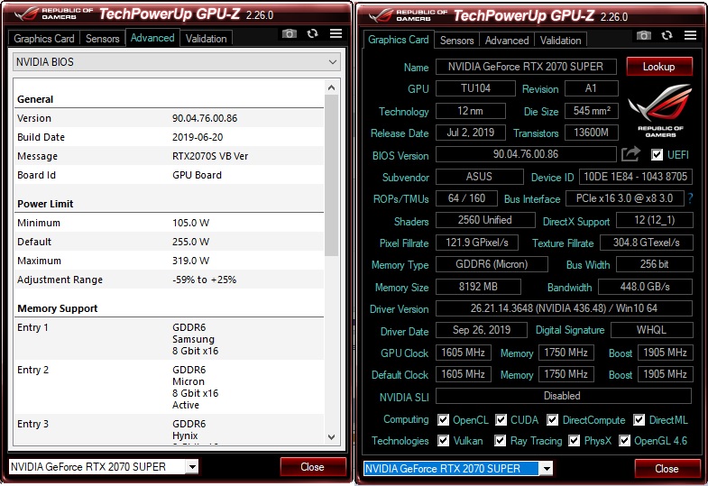The height and width of the screenshot is (486, 708).
Task: Open GPU selector dropdown in left window
Action: click(x=193, y=466)
